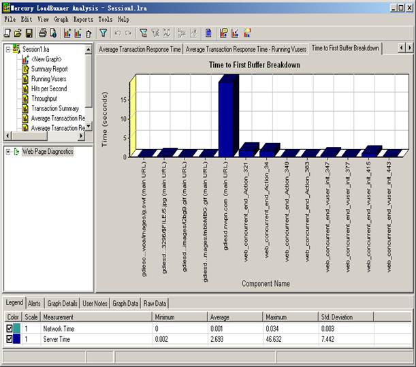Expand the Web Page Diagnostics node
Screen dimensions: 416x367
coord(8,152)
